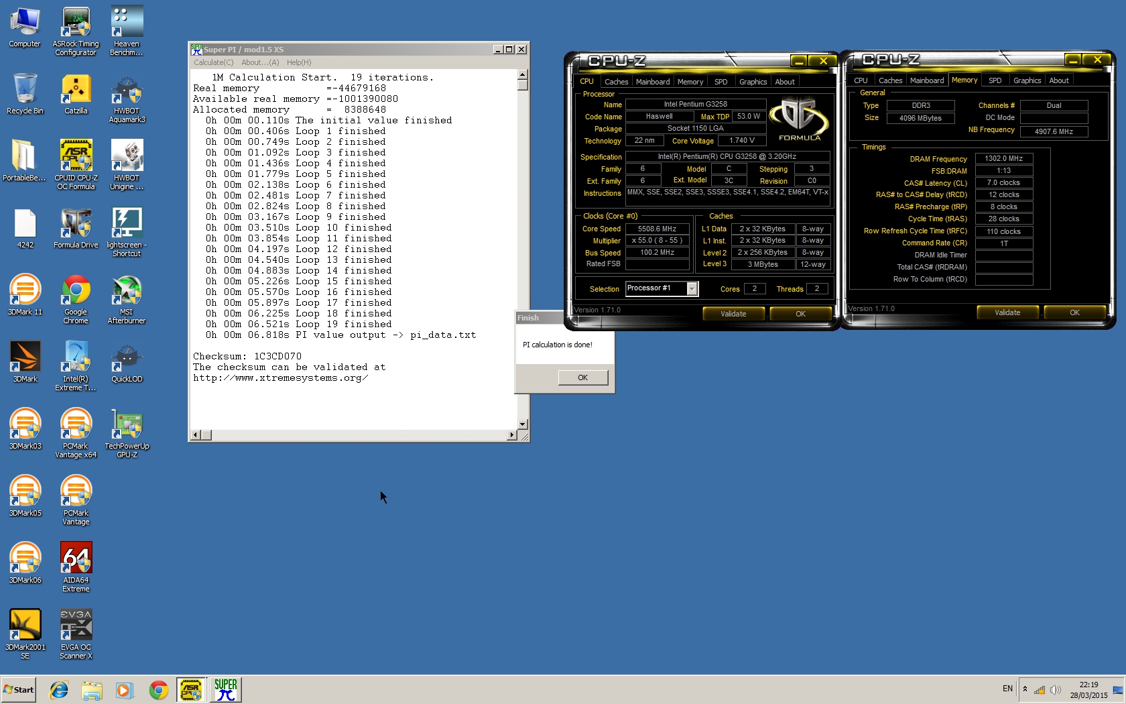Open the Computer desktop icon
Image resolution: width=1126 pixels, height=704 pixels.
click(x=25, y=27)
